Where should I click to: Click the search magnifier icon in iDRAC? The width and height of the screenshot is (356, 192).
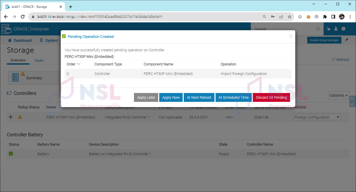[318, 29]
